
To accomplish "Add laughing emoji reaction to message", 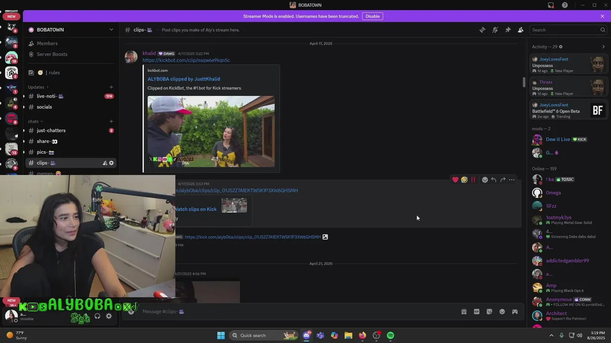I will click(x=464, y=180).
